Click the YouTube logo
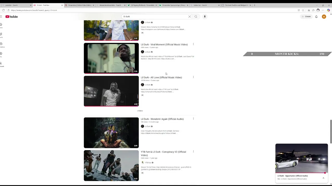This screenshot has height=186, width=332. pos(12,17)
